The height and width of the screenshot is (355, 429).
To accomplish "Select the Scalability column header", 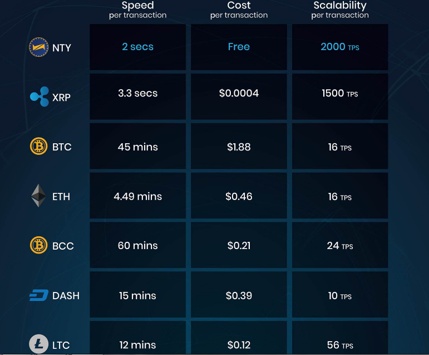I will [340, 9].
